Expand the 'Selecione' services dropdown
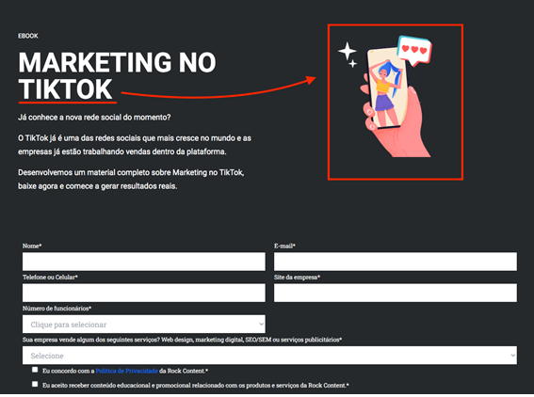 pyautogui.click(x=269, y=356)
